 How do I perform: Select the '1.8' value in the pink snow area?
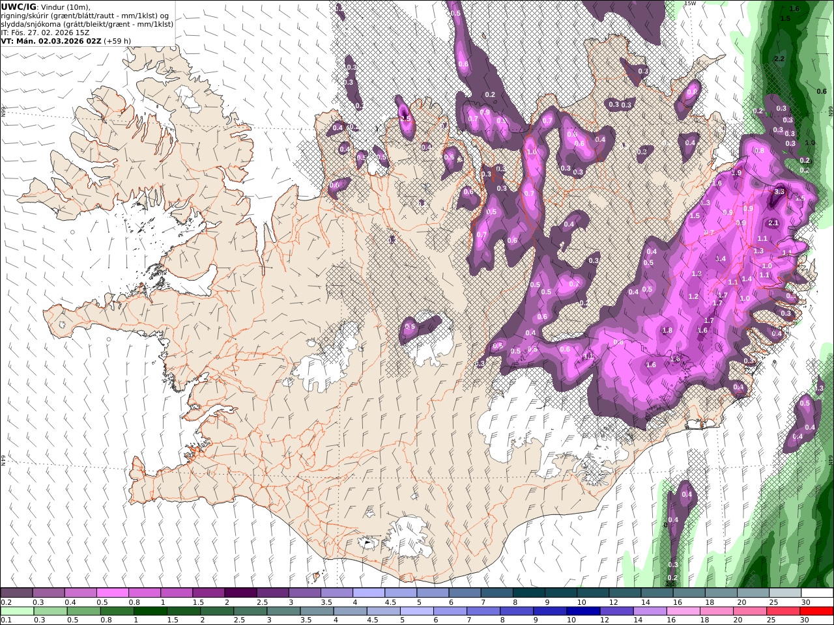(x=667, y=330)
